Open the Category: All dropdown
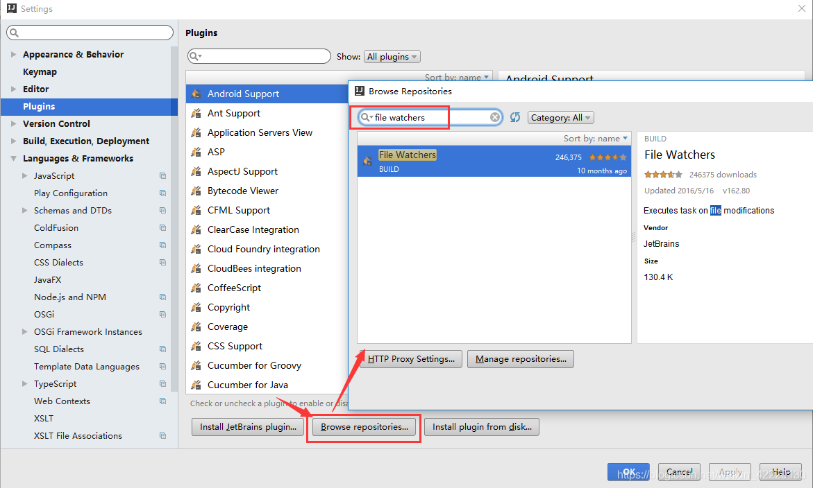Image resolution: width=813 pixels, height=488 pixels. coord(560,117)
